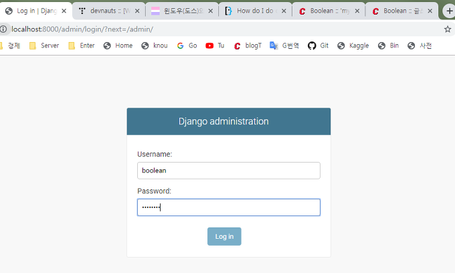Screen dimensions: 455x273
Task: Open the Bin bookmark
Action: point(388,45)
